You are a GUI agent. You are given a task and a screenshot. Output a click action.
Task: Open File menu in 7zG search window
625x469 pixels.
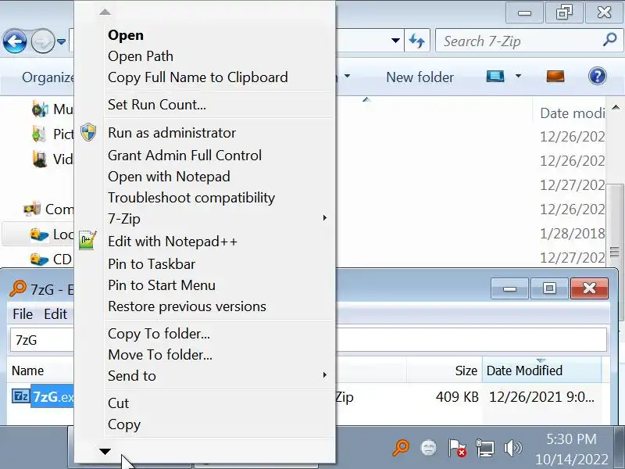[x=23, y=314]
